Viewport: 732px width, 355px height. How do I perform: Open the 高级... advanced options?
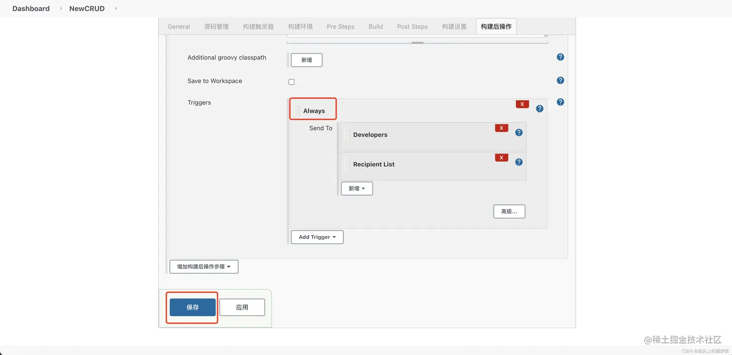point(509,211)
